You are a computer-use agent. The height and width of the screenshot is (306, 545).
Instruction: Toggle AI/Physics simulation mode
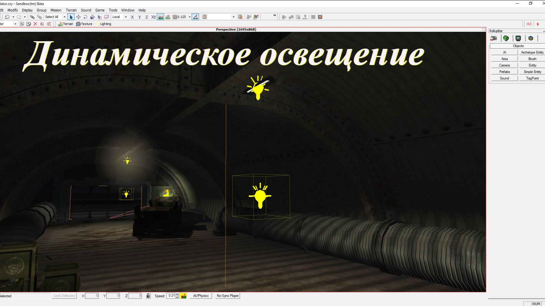click(x=201, y=296)
